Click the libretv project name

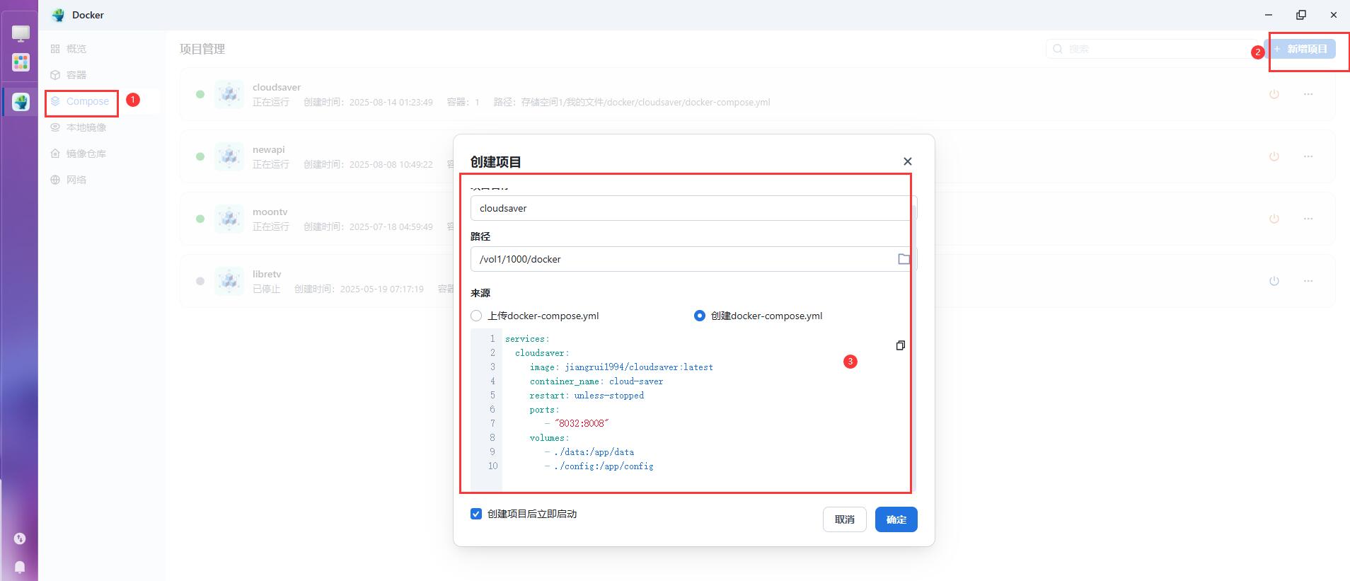267,274
